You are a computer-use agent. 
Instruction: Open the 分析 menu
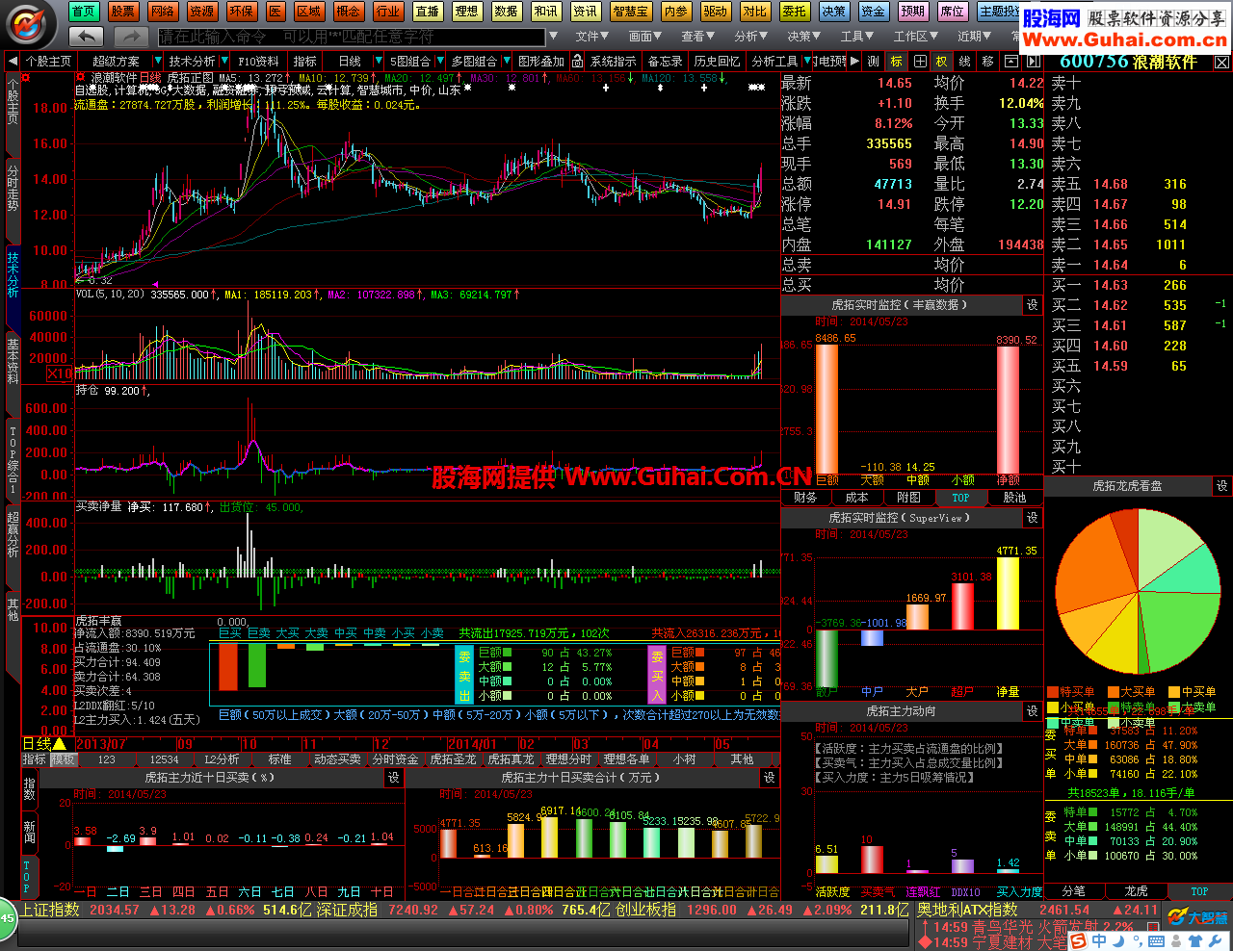point(750,37)
